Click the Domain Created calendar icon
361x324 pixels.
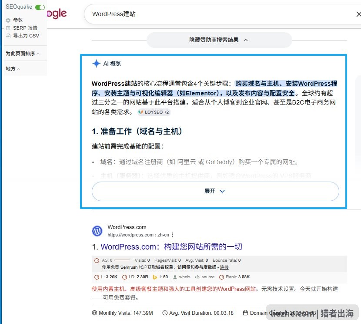pyautogui.click(x=245, y=313)
